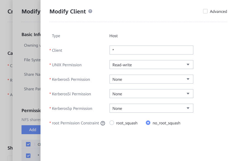233x161 pixels.
Task: Click the Add button in Permission section
Action: click(x=31, y=130)
